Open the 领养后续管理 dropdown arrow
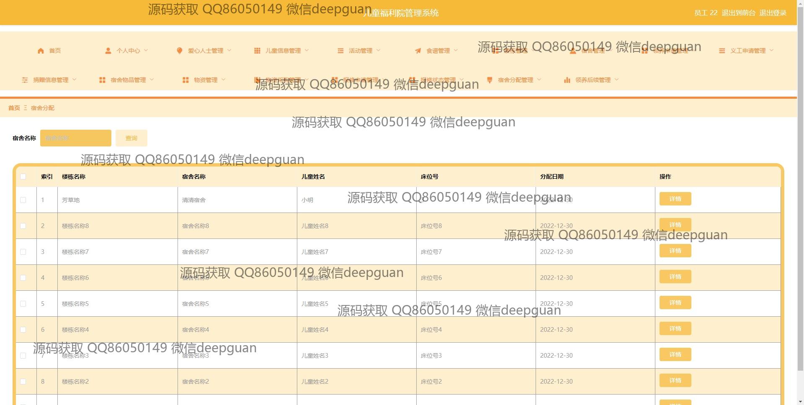804x405 pixels. pos(616,79)
